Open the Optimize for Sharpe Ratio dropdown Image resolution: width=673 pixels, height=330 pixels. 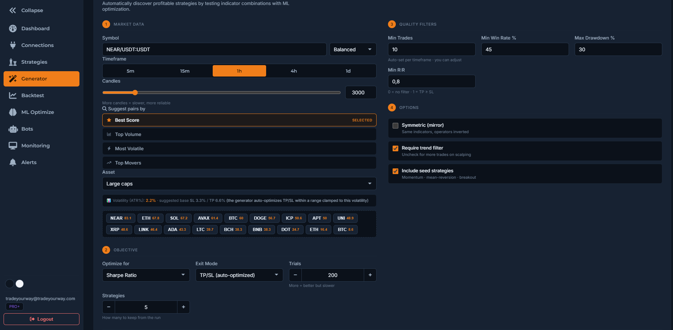pos(146,275)
